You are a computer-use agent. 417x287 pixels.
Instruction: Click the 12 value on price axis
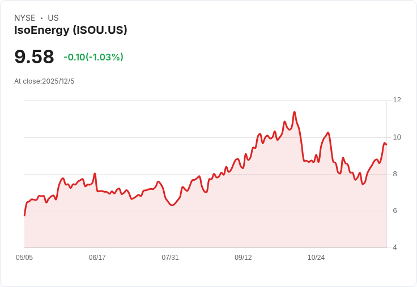pos(397,100)
